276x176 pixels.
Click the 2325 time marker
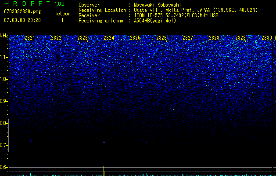(135, 38)
